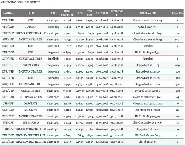
Task: Sort table by БАНК column header
Action: pos(31,13)
